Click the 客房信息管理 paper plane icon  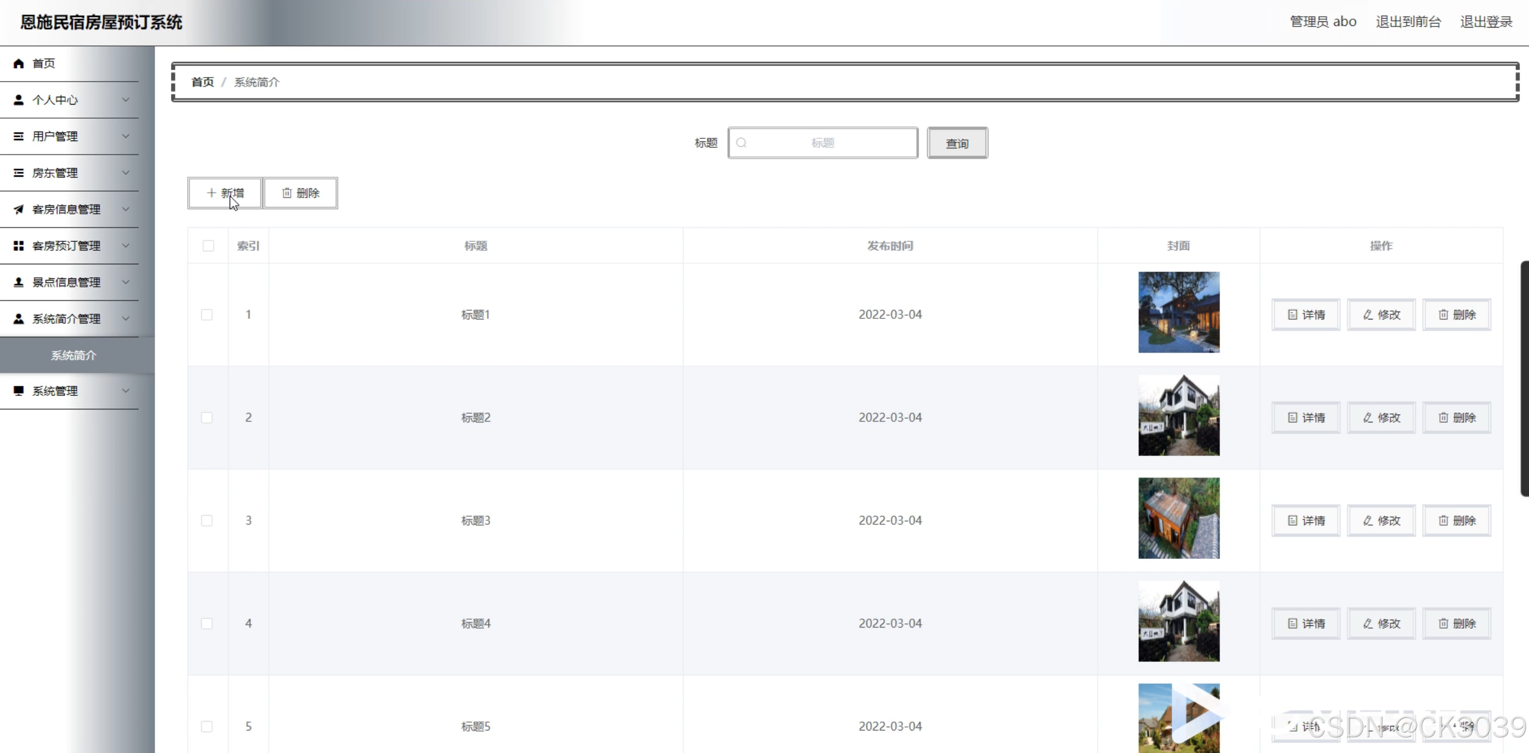click(x=19, y=209)
